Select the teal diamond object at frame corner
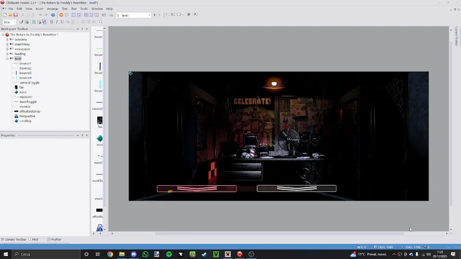This screenshot has height=259, width=461. [131, 73]
